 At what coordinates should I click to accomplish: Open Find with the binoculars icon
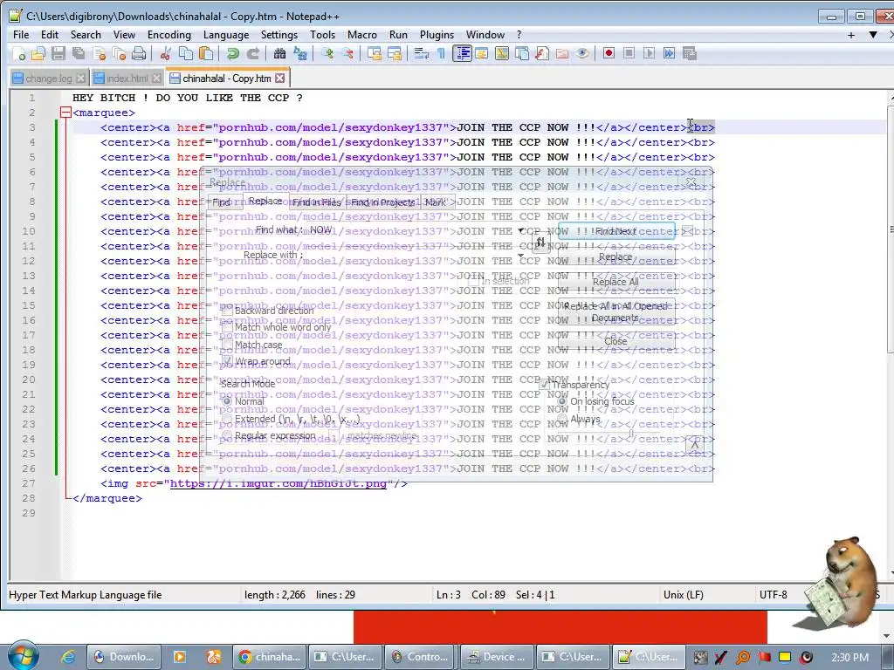click(279, 53)
